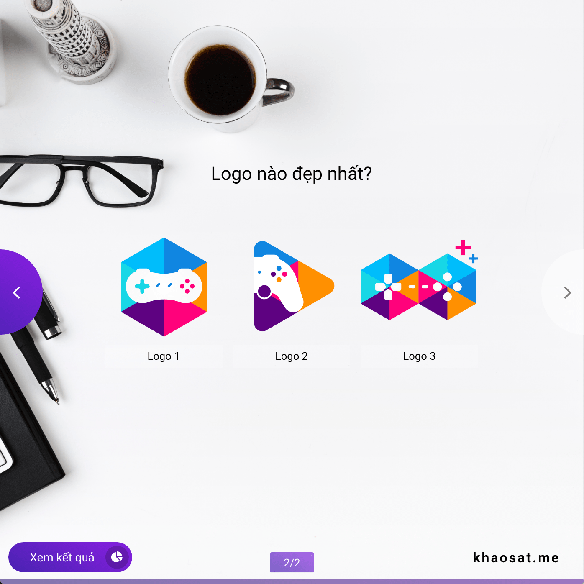Choose the Logo 3 label
The height and width of the screenshot is (584, 584).
pyautogui.click(x=419, y=356)
